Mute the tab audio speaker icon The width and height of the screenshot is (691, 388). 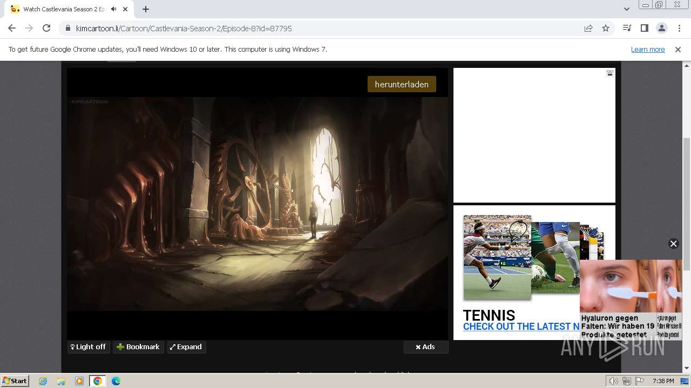[114, 9]
